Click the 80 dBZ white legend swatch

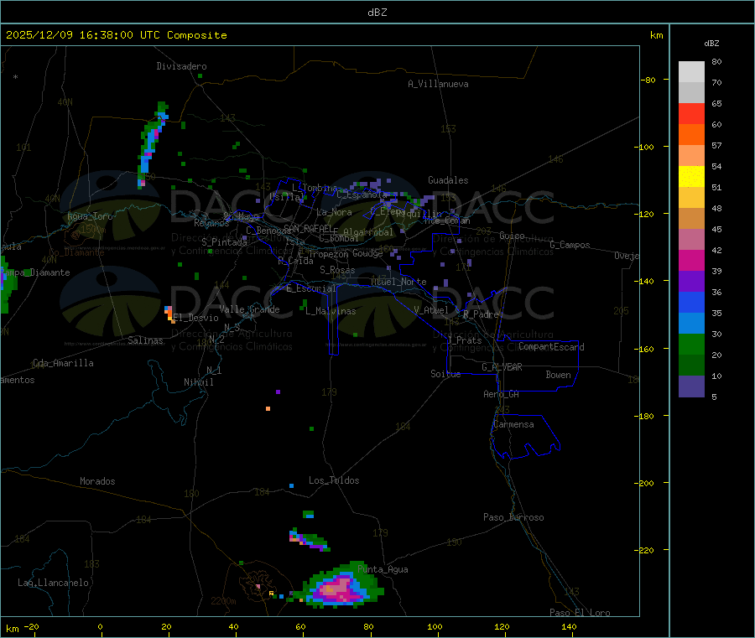click(691, 72)
